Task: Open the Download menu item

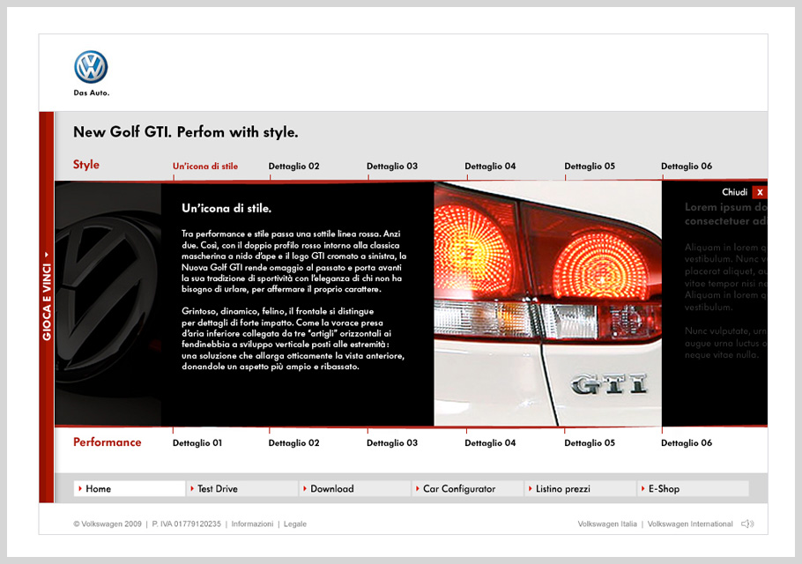Action: click(355, 489)
